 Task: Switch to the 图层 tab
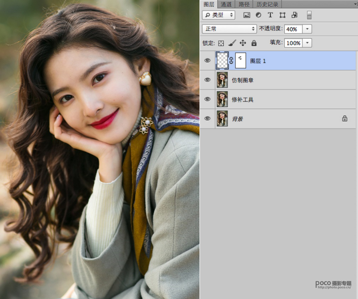click(209, 4)
